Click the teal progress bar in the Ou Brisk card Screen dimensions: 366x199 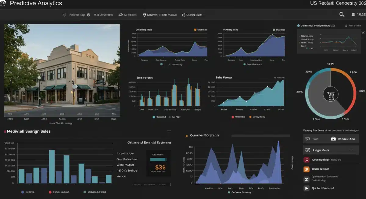coord(158,159)
